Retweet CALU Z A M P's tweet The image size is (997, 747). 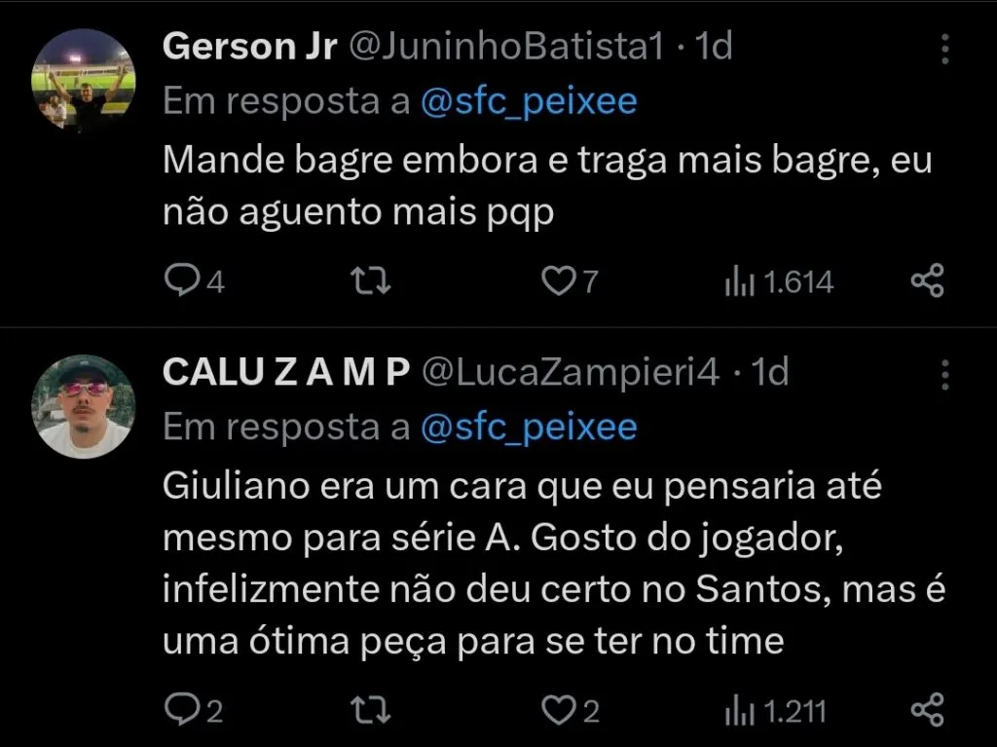point(371,711)
